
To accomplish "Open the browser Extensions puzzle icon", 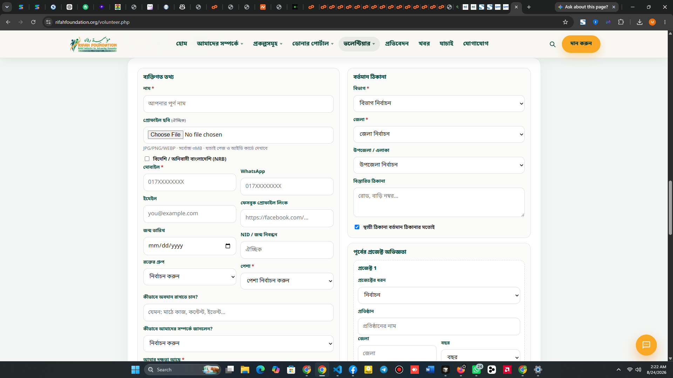I will click(x=621, y=22).
